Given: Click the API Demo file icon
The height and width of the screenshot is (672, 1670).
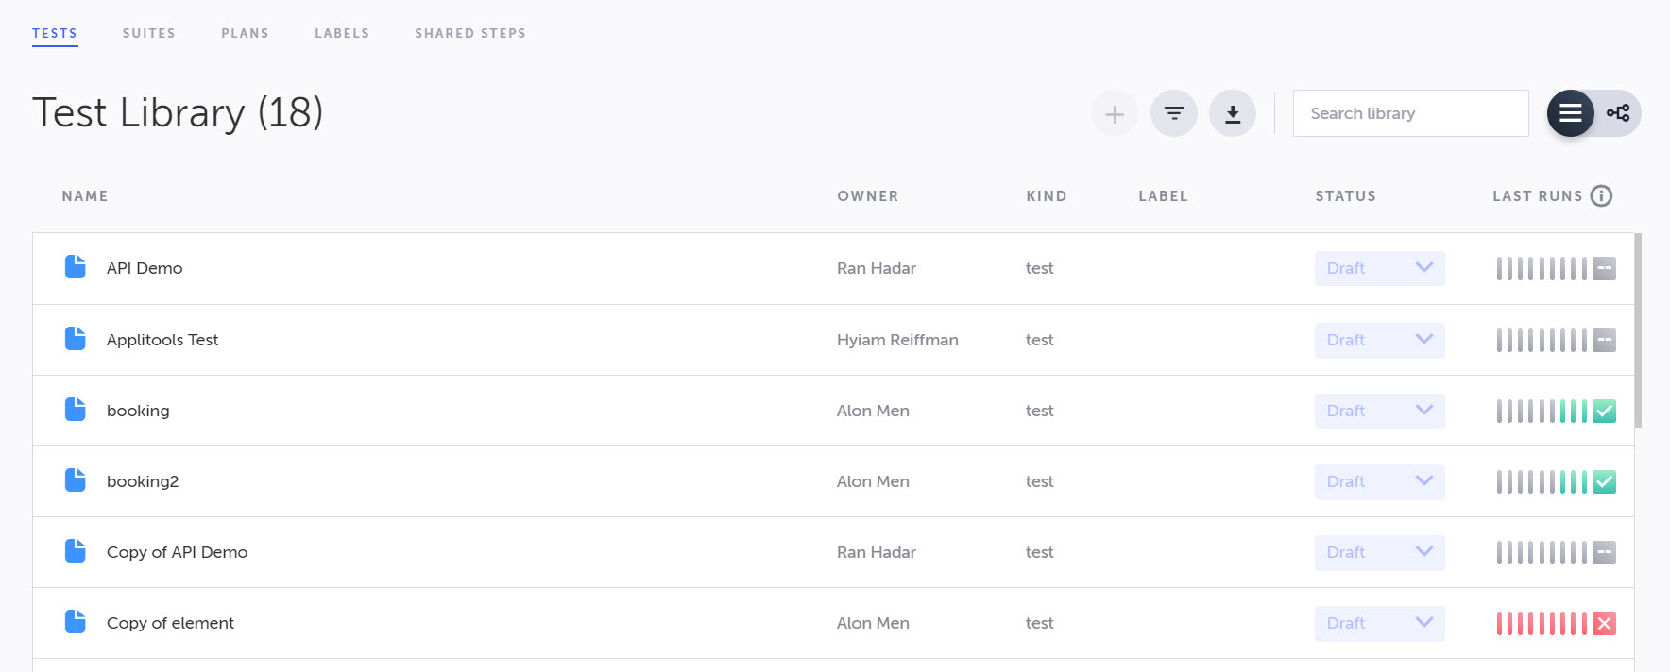Looking at the screenshot, I should point(76,267).
